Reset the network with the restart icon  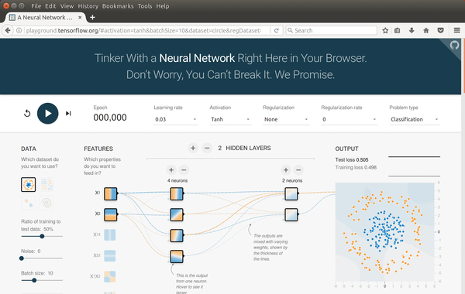[x=27, y=114]
